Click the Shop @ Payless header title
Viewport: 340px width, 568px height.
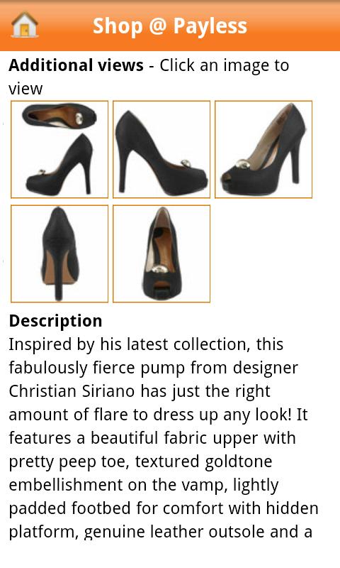[x=170, y=26]
